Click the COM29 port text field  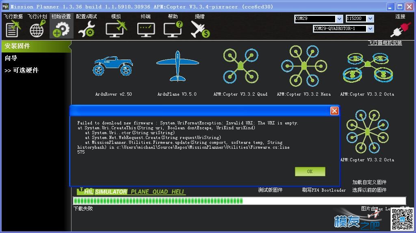click(x=315, y=19)
